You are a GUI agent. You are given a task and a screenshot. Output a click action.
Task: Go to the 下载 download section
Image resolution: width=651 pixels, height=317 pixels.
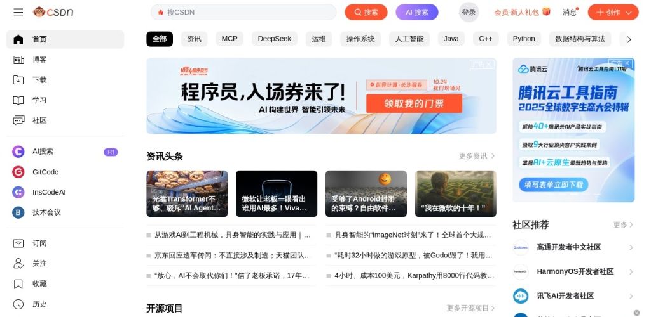point(39,80)
